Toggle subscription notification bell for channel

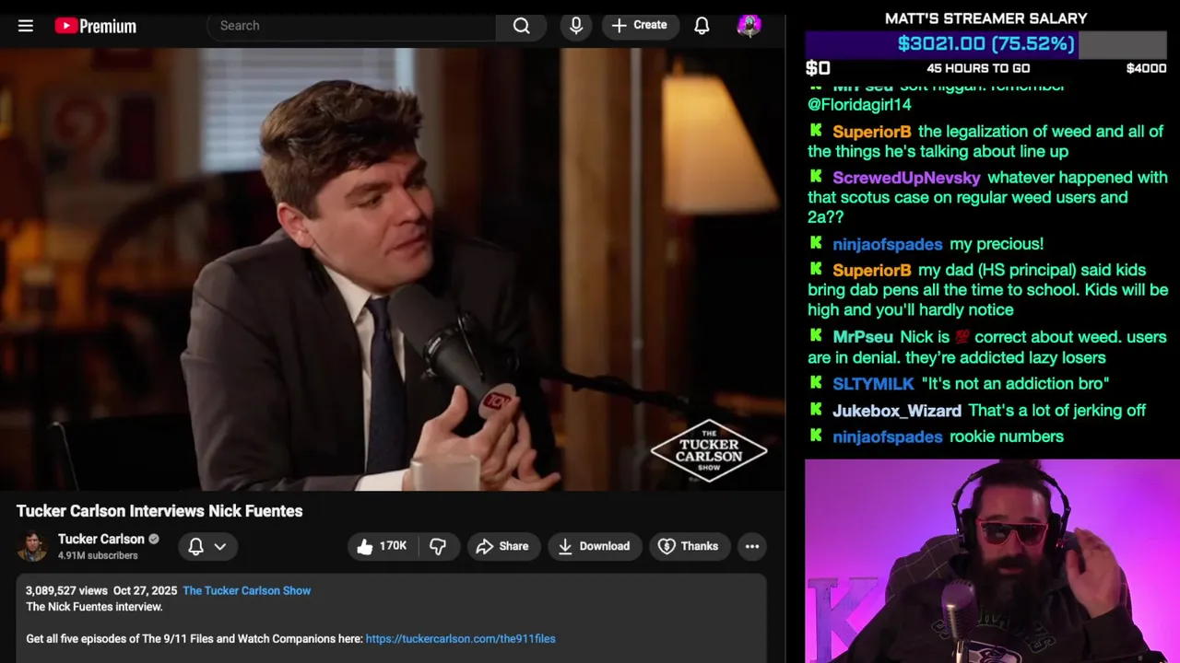pyautogui.click(x=195, y=546)
